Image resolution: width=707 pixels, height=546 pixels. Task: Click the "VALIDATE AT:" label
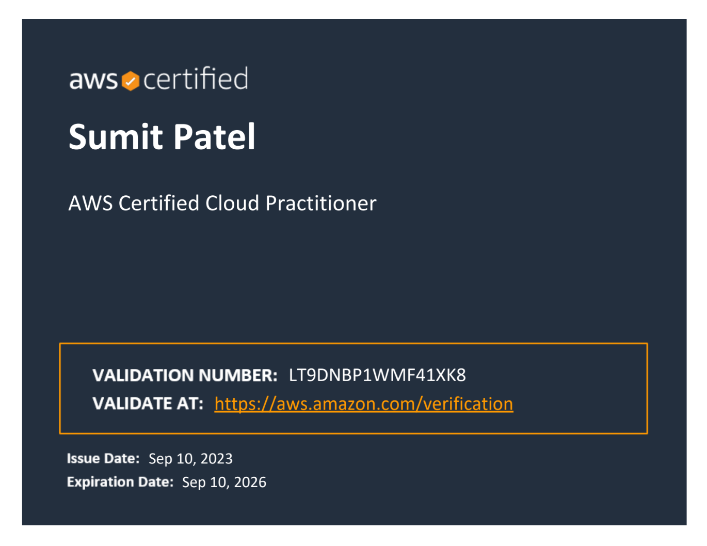(148, 403)
